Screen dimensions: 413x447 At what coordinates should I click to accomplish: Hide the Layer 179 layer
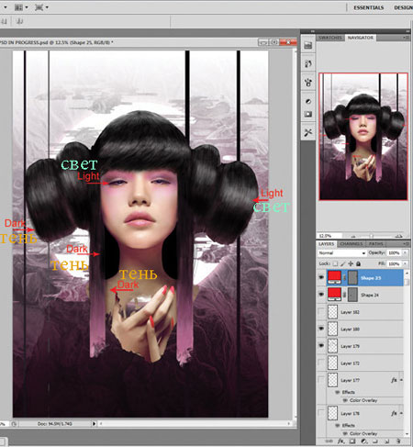pyautogui.click(x=321, y=346)
